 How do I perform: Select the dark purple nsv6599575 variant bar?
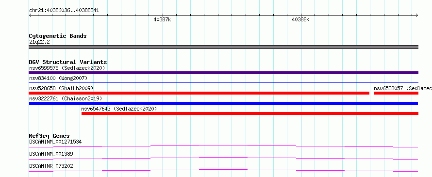[x=223, y=73]
